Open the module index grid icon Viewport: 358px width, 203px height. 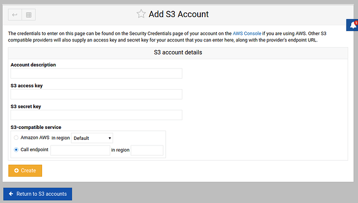(29, 15)
